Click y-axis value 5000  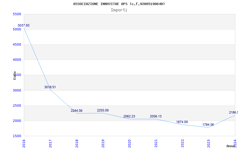click(17, 29)
